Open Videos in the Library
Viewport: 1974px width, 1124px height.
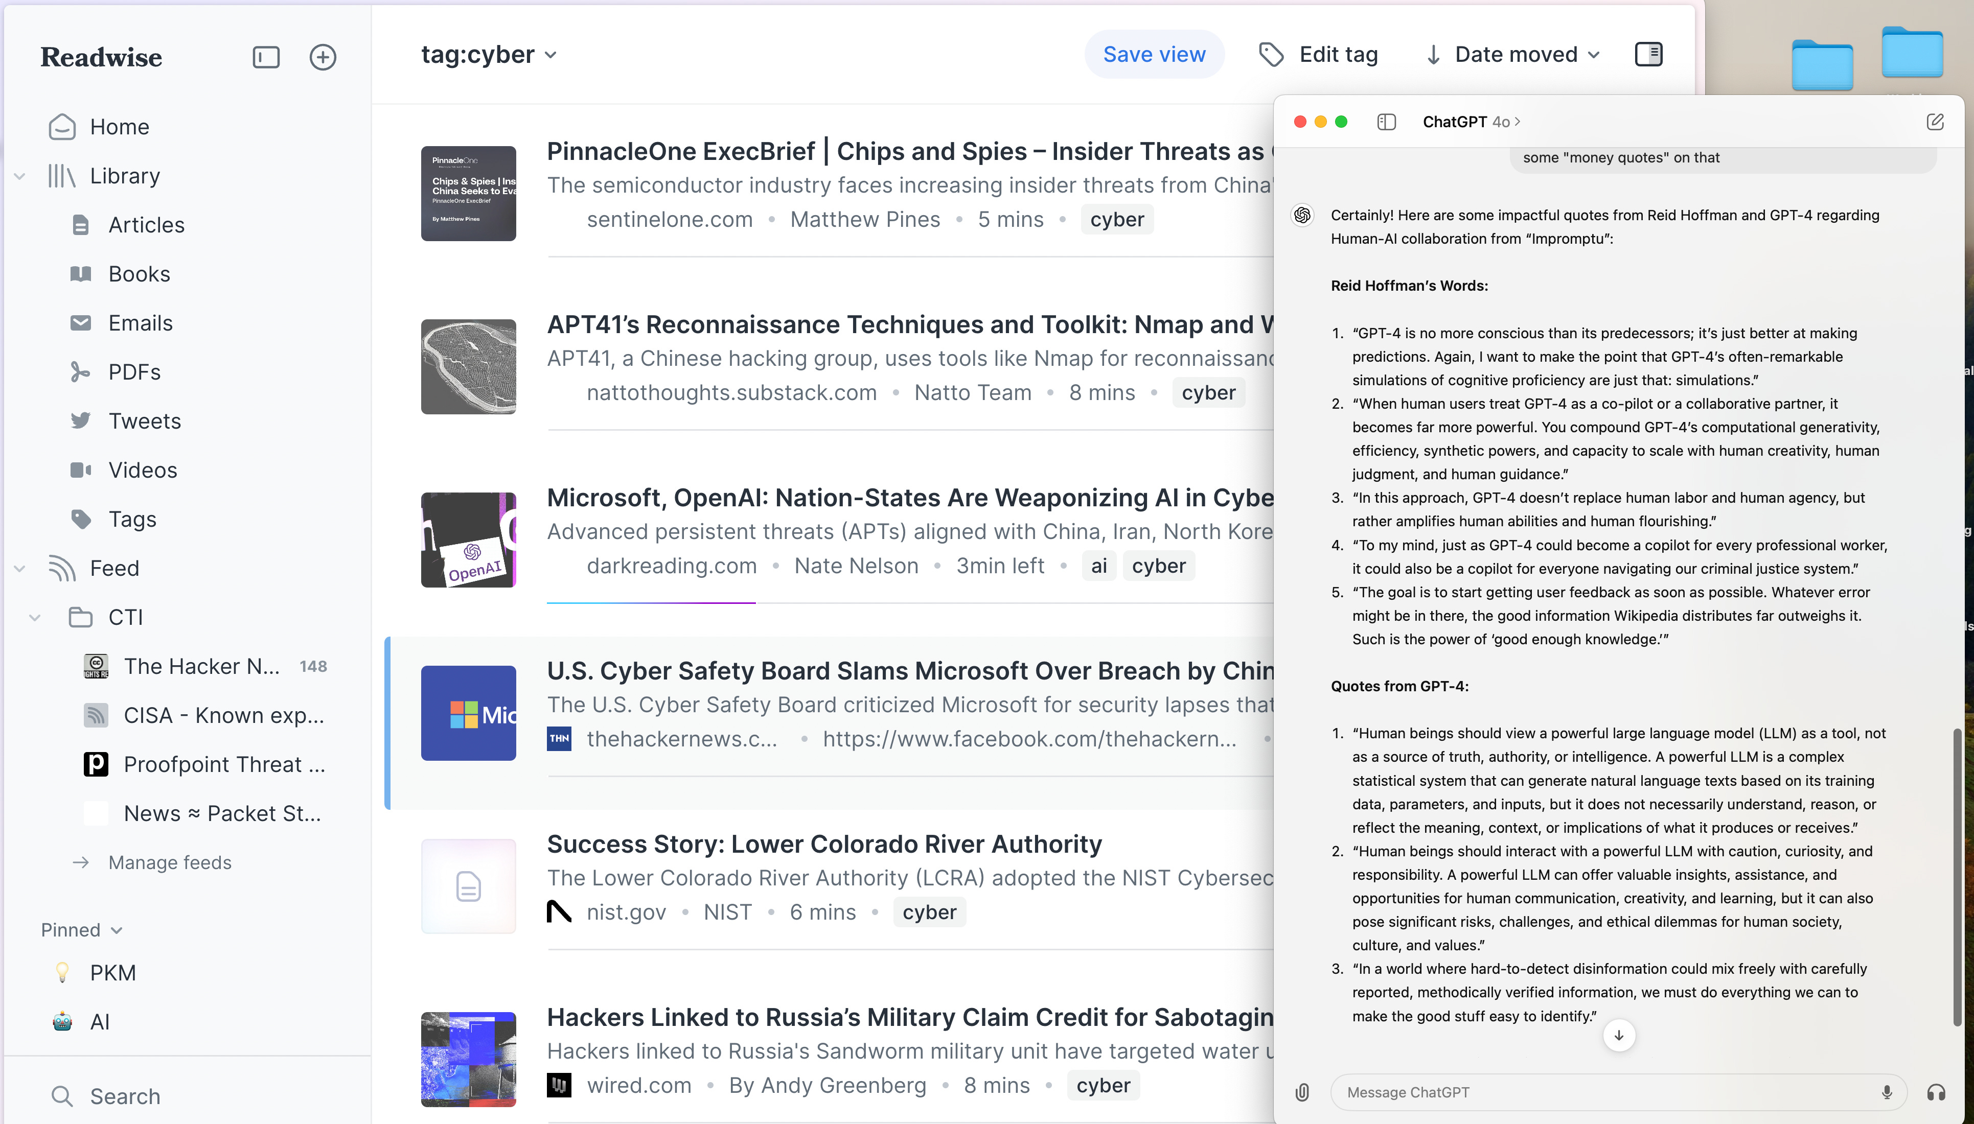[x=142, y=470]
